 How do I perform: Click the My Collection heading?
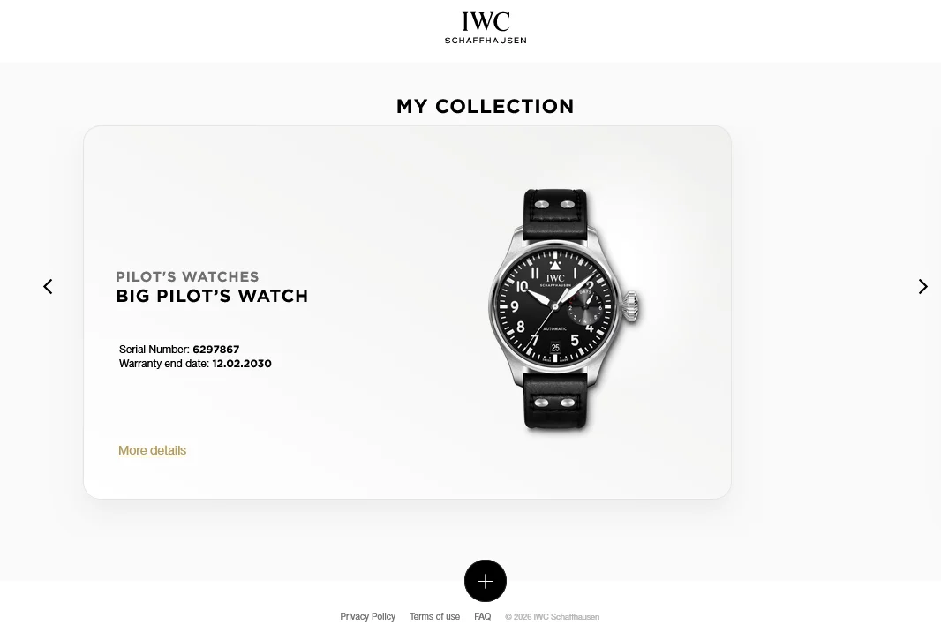pos(485,106)
